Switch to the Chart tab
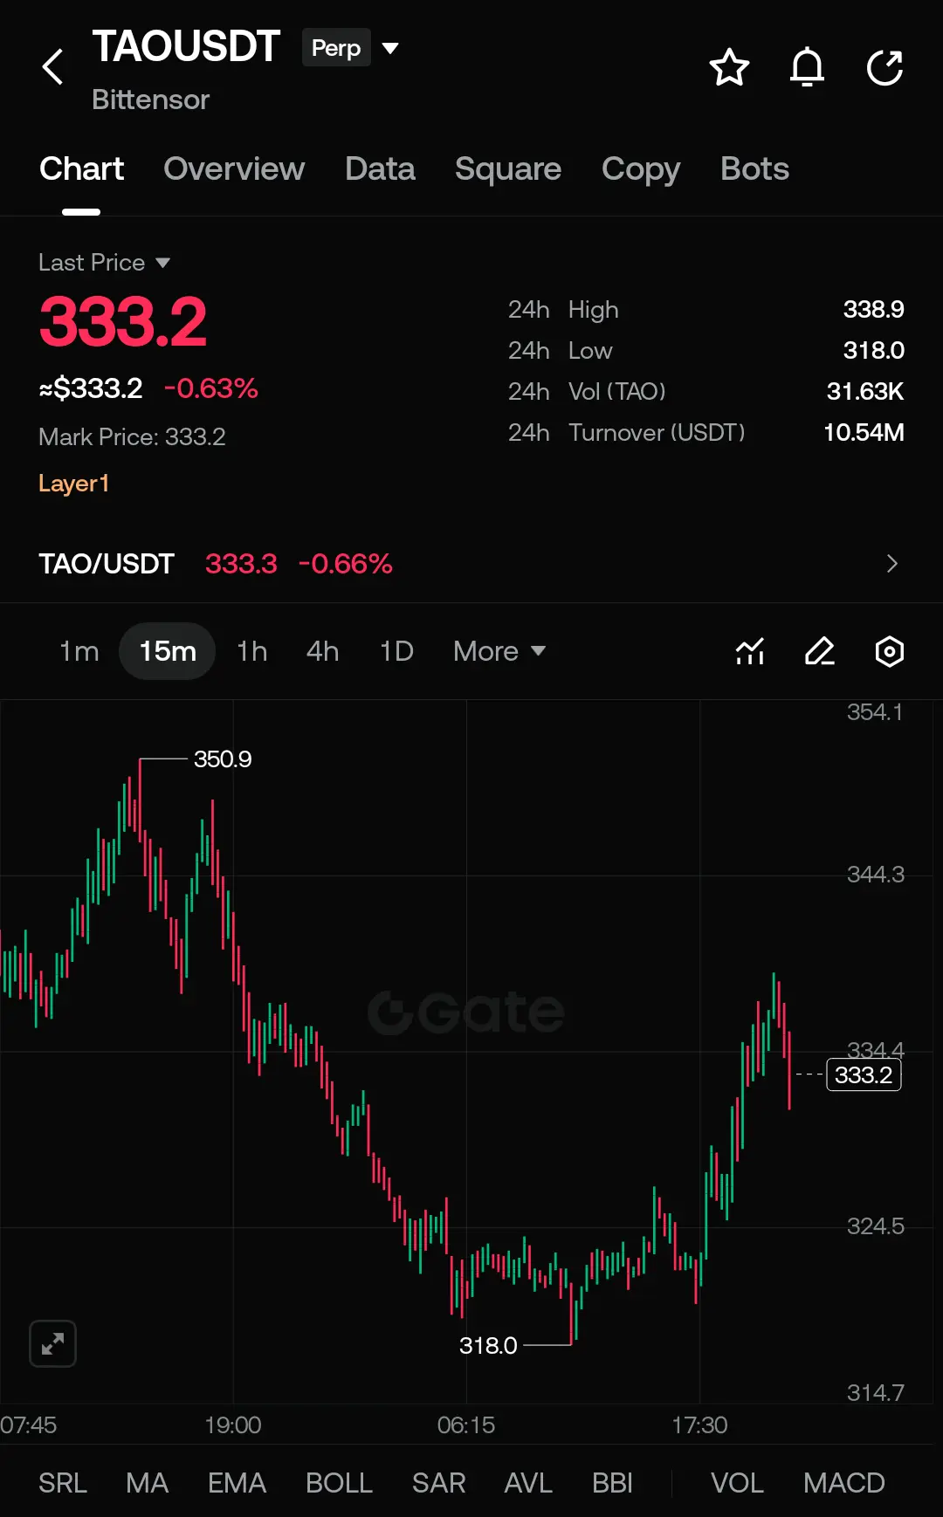This screenshot has height=1517, width=943. coord(81,168)
